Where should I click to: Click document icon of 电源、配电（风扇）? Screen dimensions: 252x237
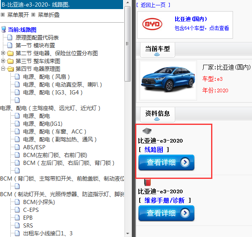(17, 77)
